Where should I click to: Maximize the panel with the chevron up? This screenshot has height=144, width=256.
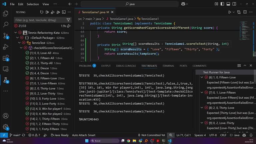click(x=245, y=66)
